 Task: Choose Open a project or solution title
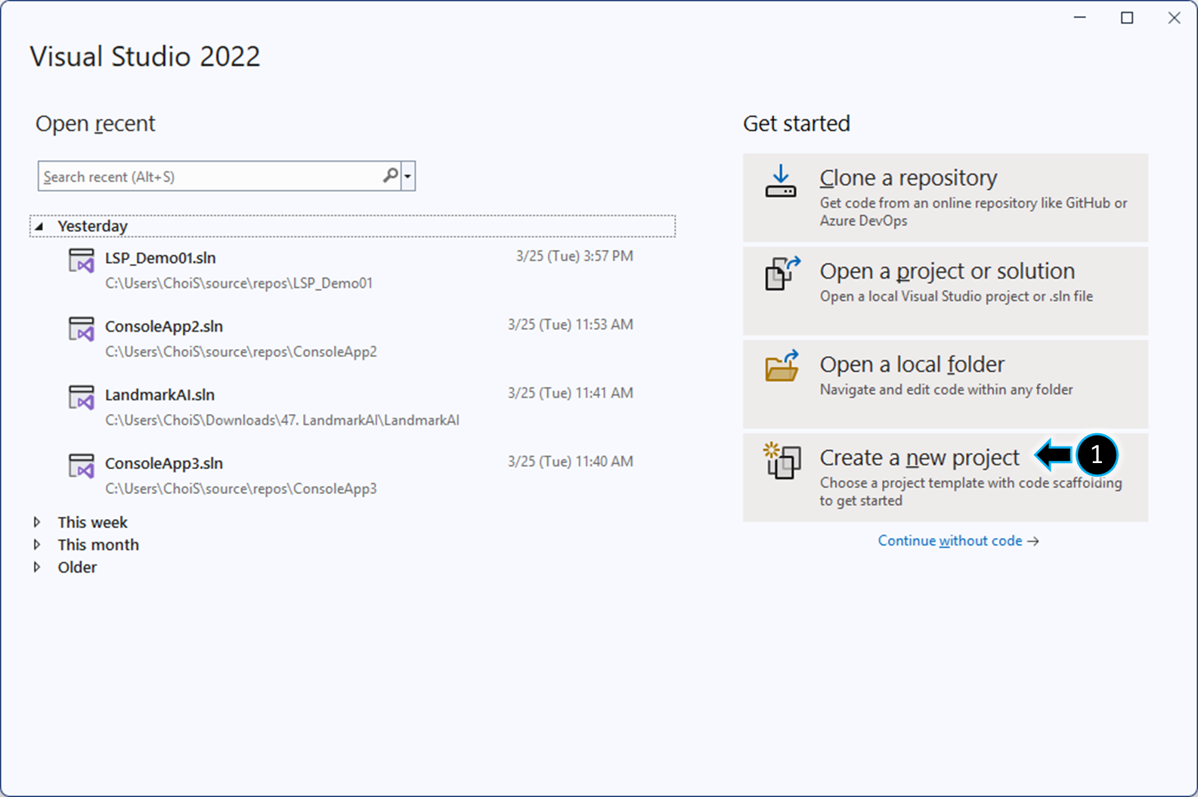(x=947, y=271)
